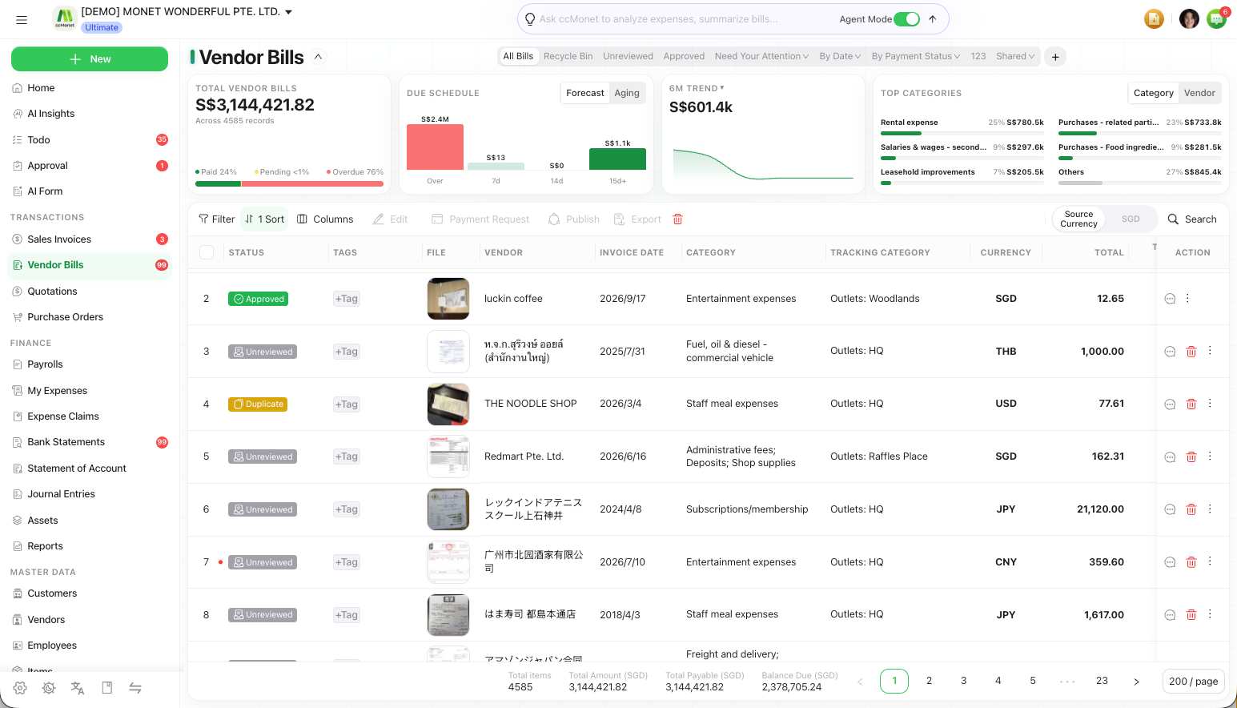This screenshot has width=1237, height=708.
Task: Collapse sidebar using arrows icon at bottom
Action: tap(135, 688)
